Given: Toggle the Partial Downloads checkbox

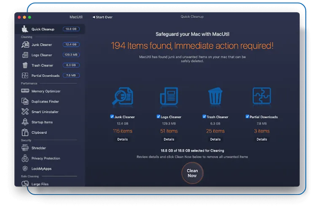Looking at the screenshot, I should pyautogui.click(x=247, y=116).
